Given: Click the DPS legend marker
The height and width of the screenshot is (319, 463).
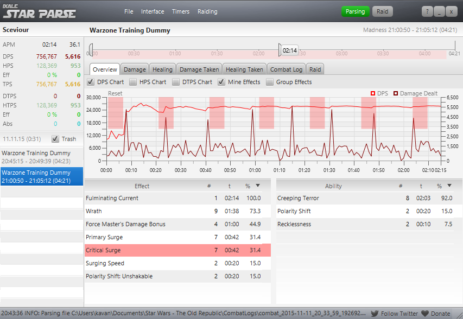Looking at the screenshot, I should [373, 93].
